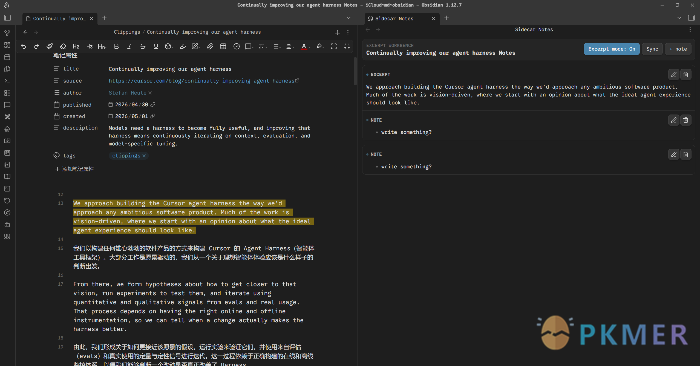Open the Clippings breadcrumb folder
This screenshot has width=700, height=366.
pyautogui.click(x=127, y=32)
